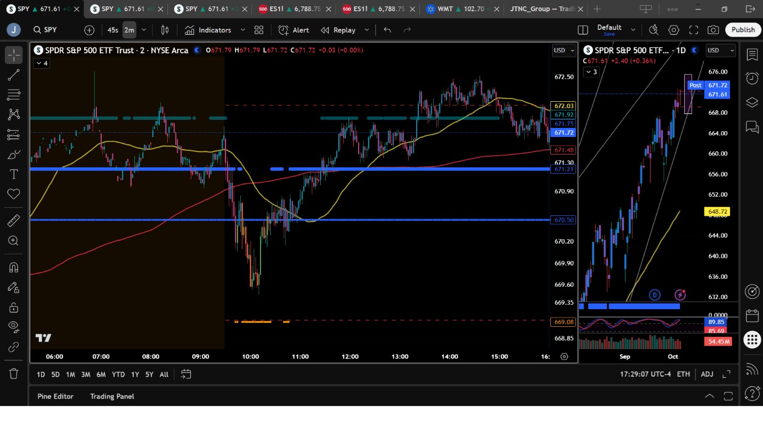763x429 pixels.
Task: Take a chart snapshot with the camera
Action: coord(713,30)
